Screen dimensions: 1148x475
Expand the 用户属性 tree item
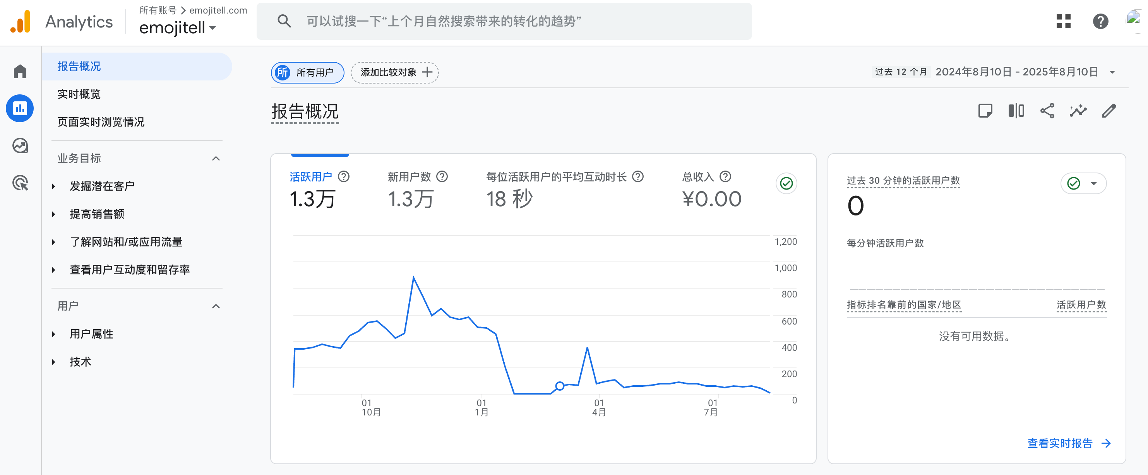tap(91, 334)
